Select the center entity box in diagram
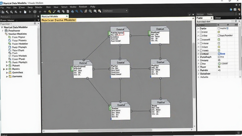The width and height of the screenshot is (242, 136). tap(120, 69)
